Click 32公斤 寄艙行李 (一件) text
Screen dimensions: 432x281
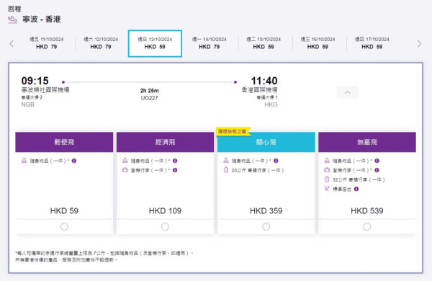pyautogui.click(x=359, y=180)
